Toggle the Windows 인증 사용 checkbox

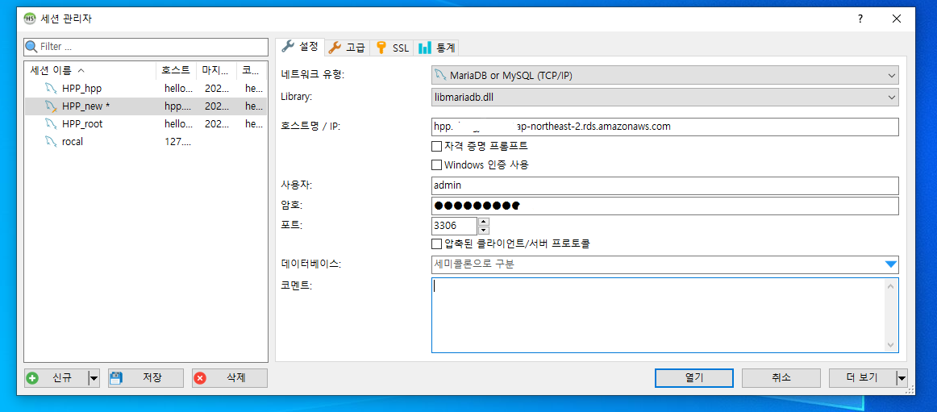437,164
